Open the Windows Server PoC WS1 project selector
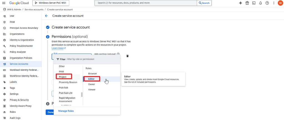 pos(51,3)
